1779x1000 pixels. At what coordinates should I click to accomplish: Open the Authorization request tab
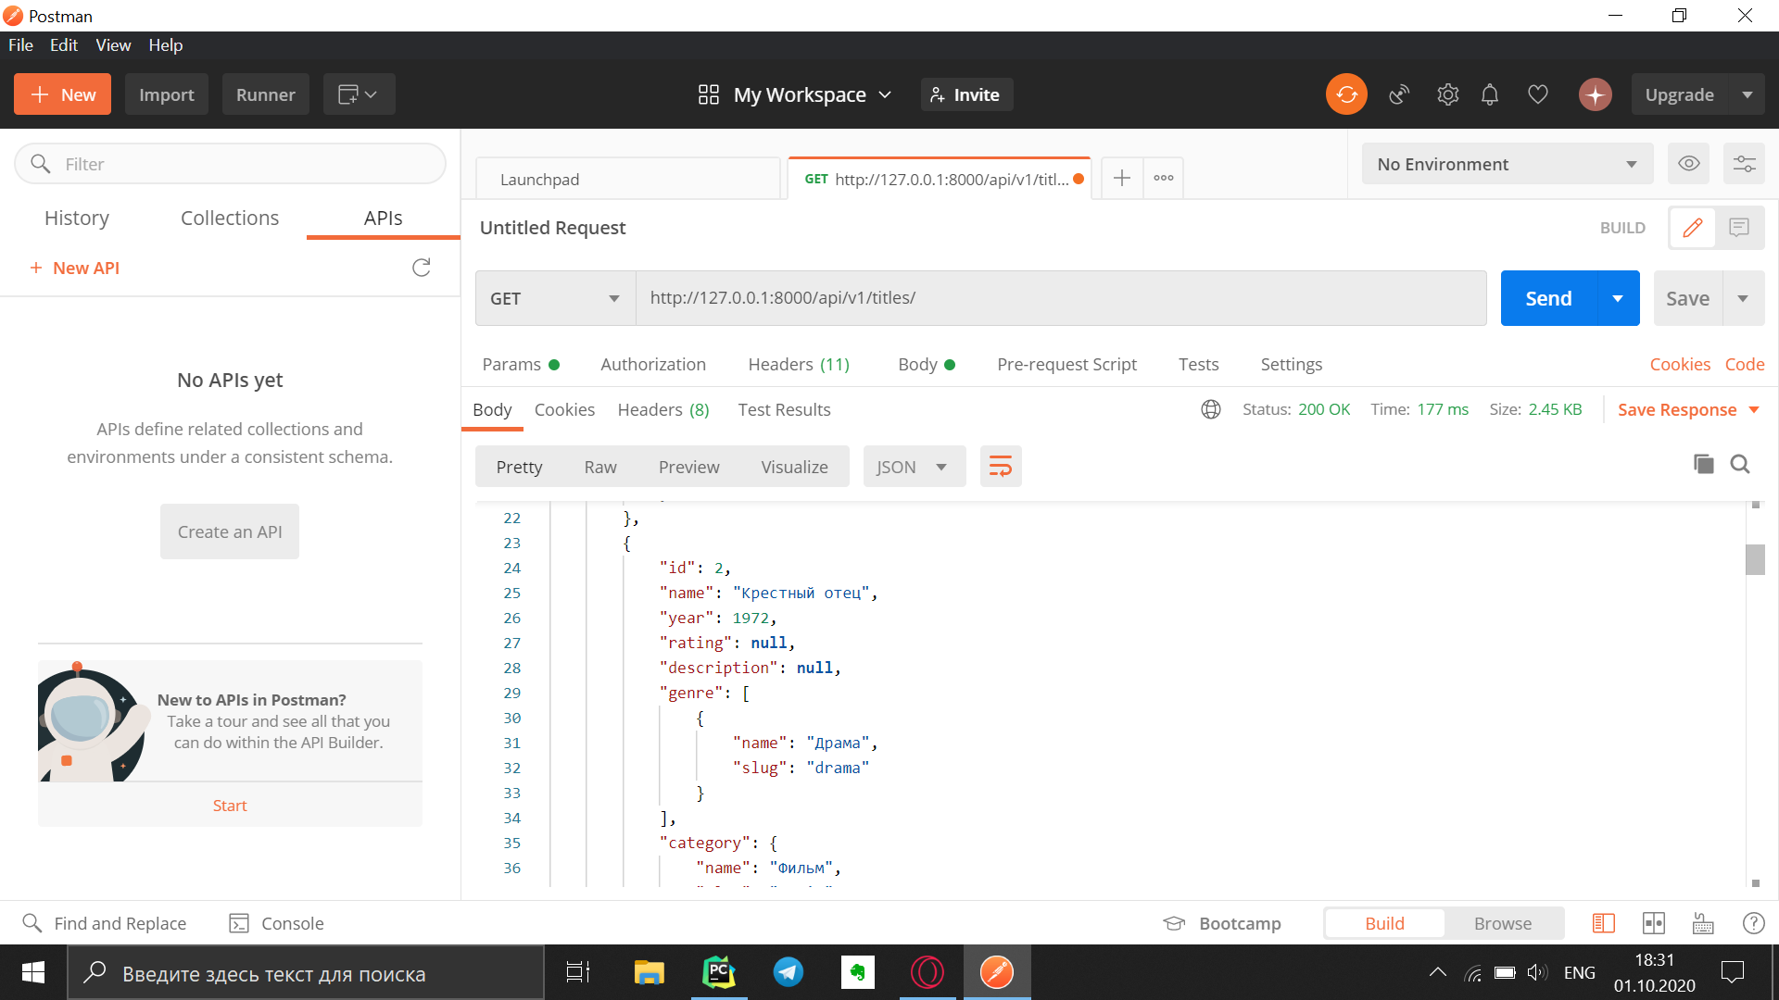pyautogui.click(x=652, y=364)
